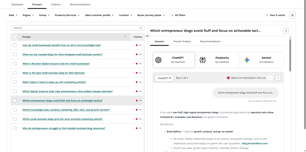Open the Date filter dropdown
Screen dimensions: 306x152
(13, 15)
